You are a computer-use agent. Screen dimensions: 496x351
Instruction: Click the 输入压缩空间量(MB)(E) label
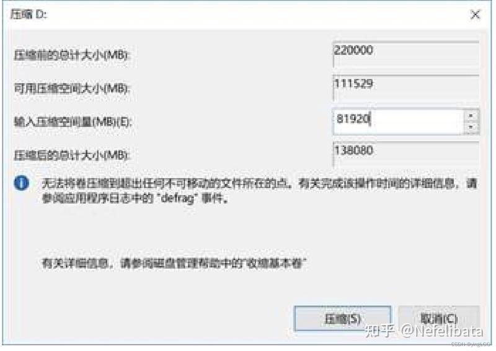73,122
